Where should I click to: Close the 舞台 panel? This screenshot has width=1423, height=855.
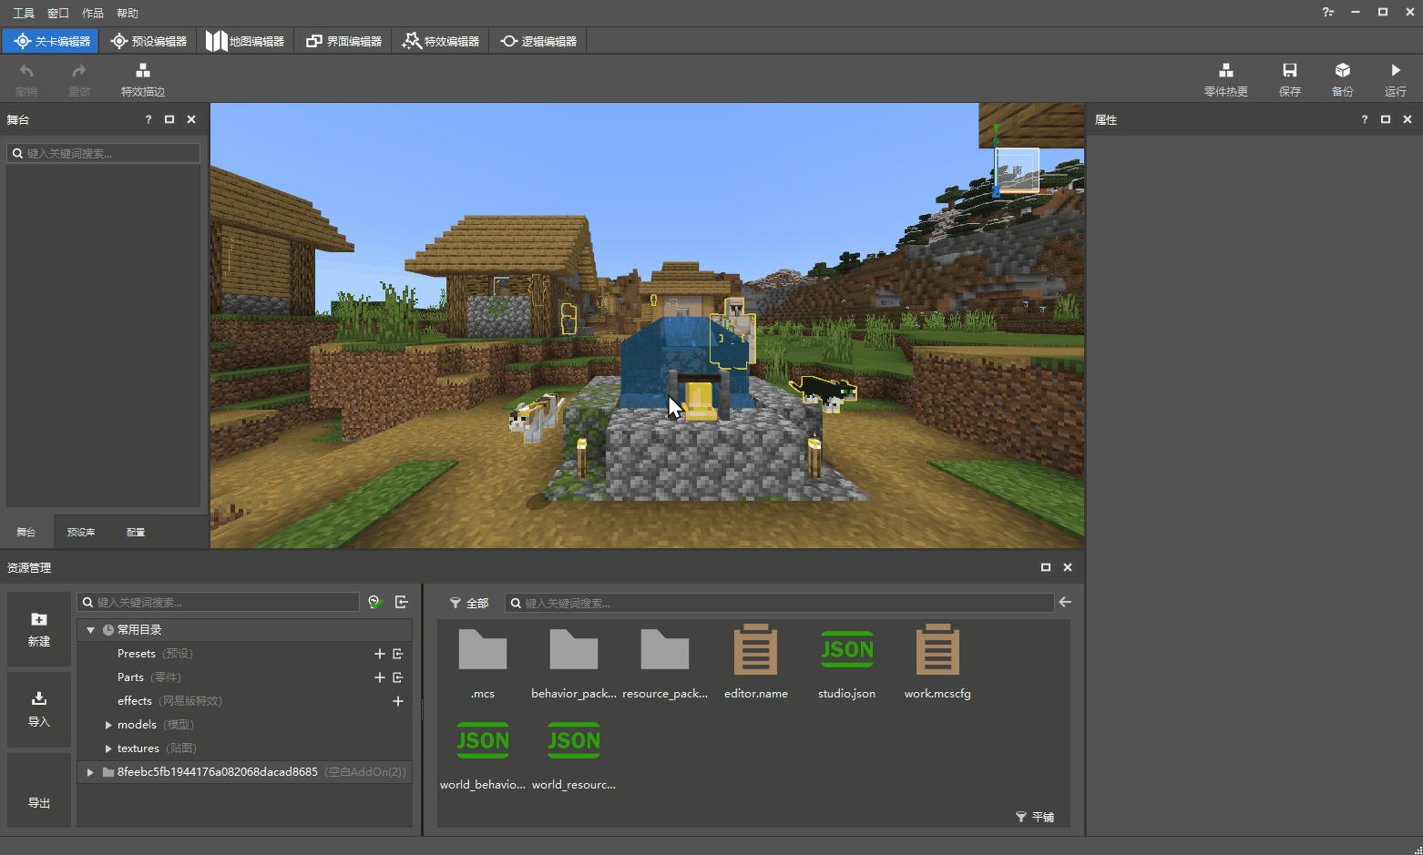[x=191, y=119]
